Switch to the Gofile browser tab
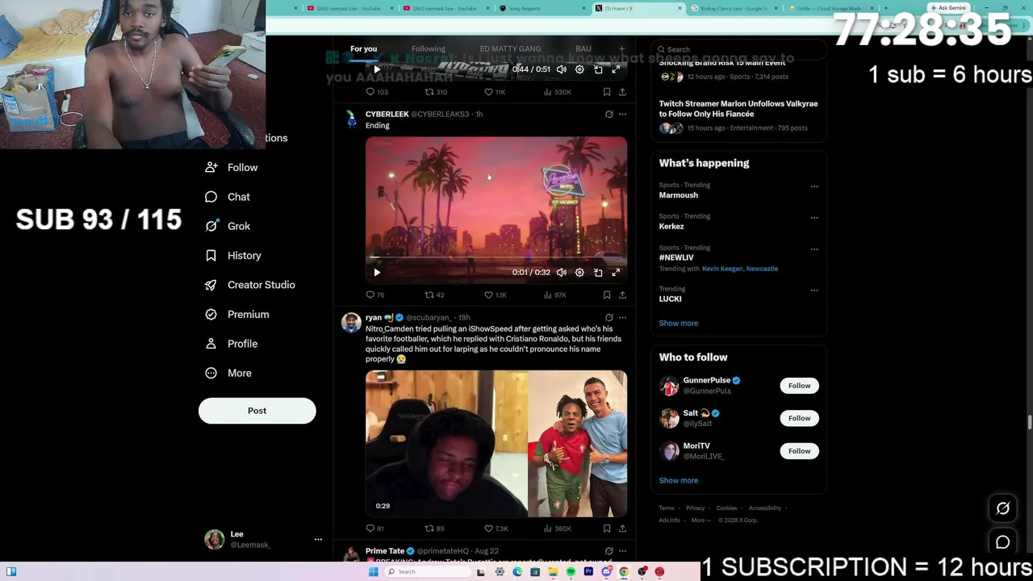 pyautogui.click(x=831, y=8)
